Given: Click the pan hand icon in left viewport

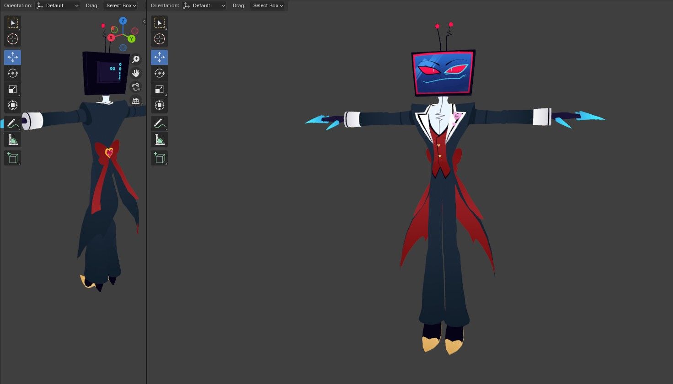Looking at the screenshot, I should [136, 73].
